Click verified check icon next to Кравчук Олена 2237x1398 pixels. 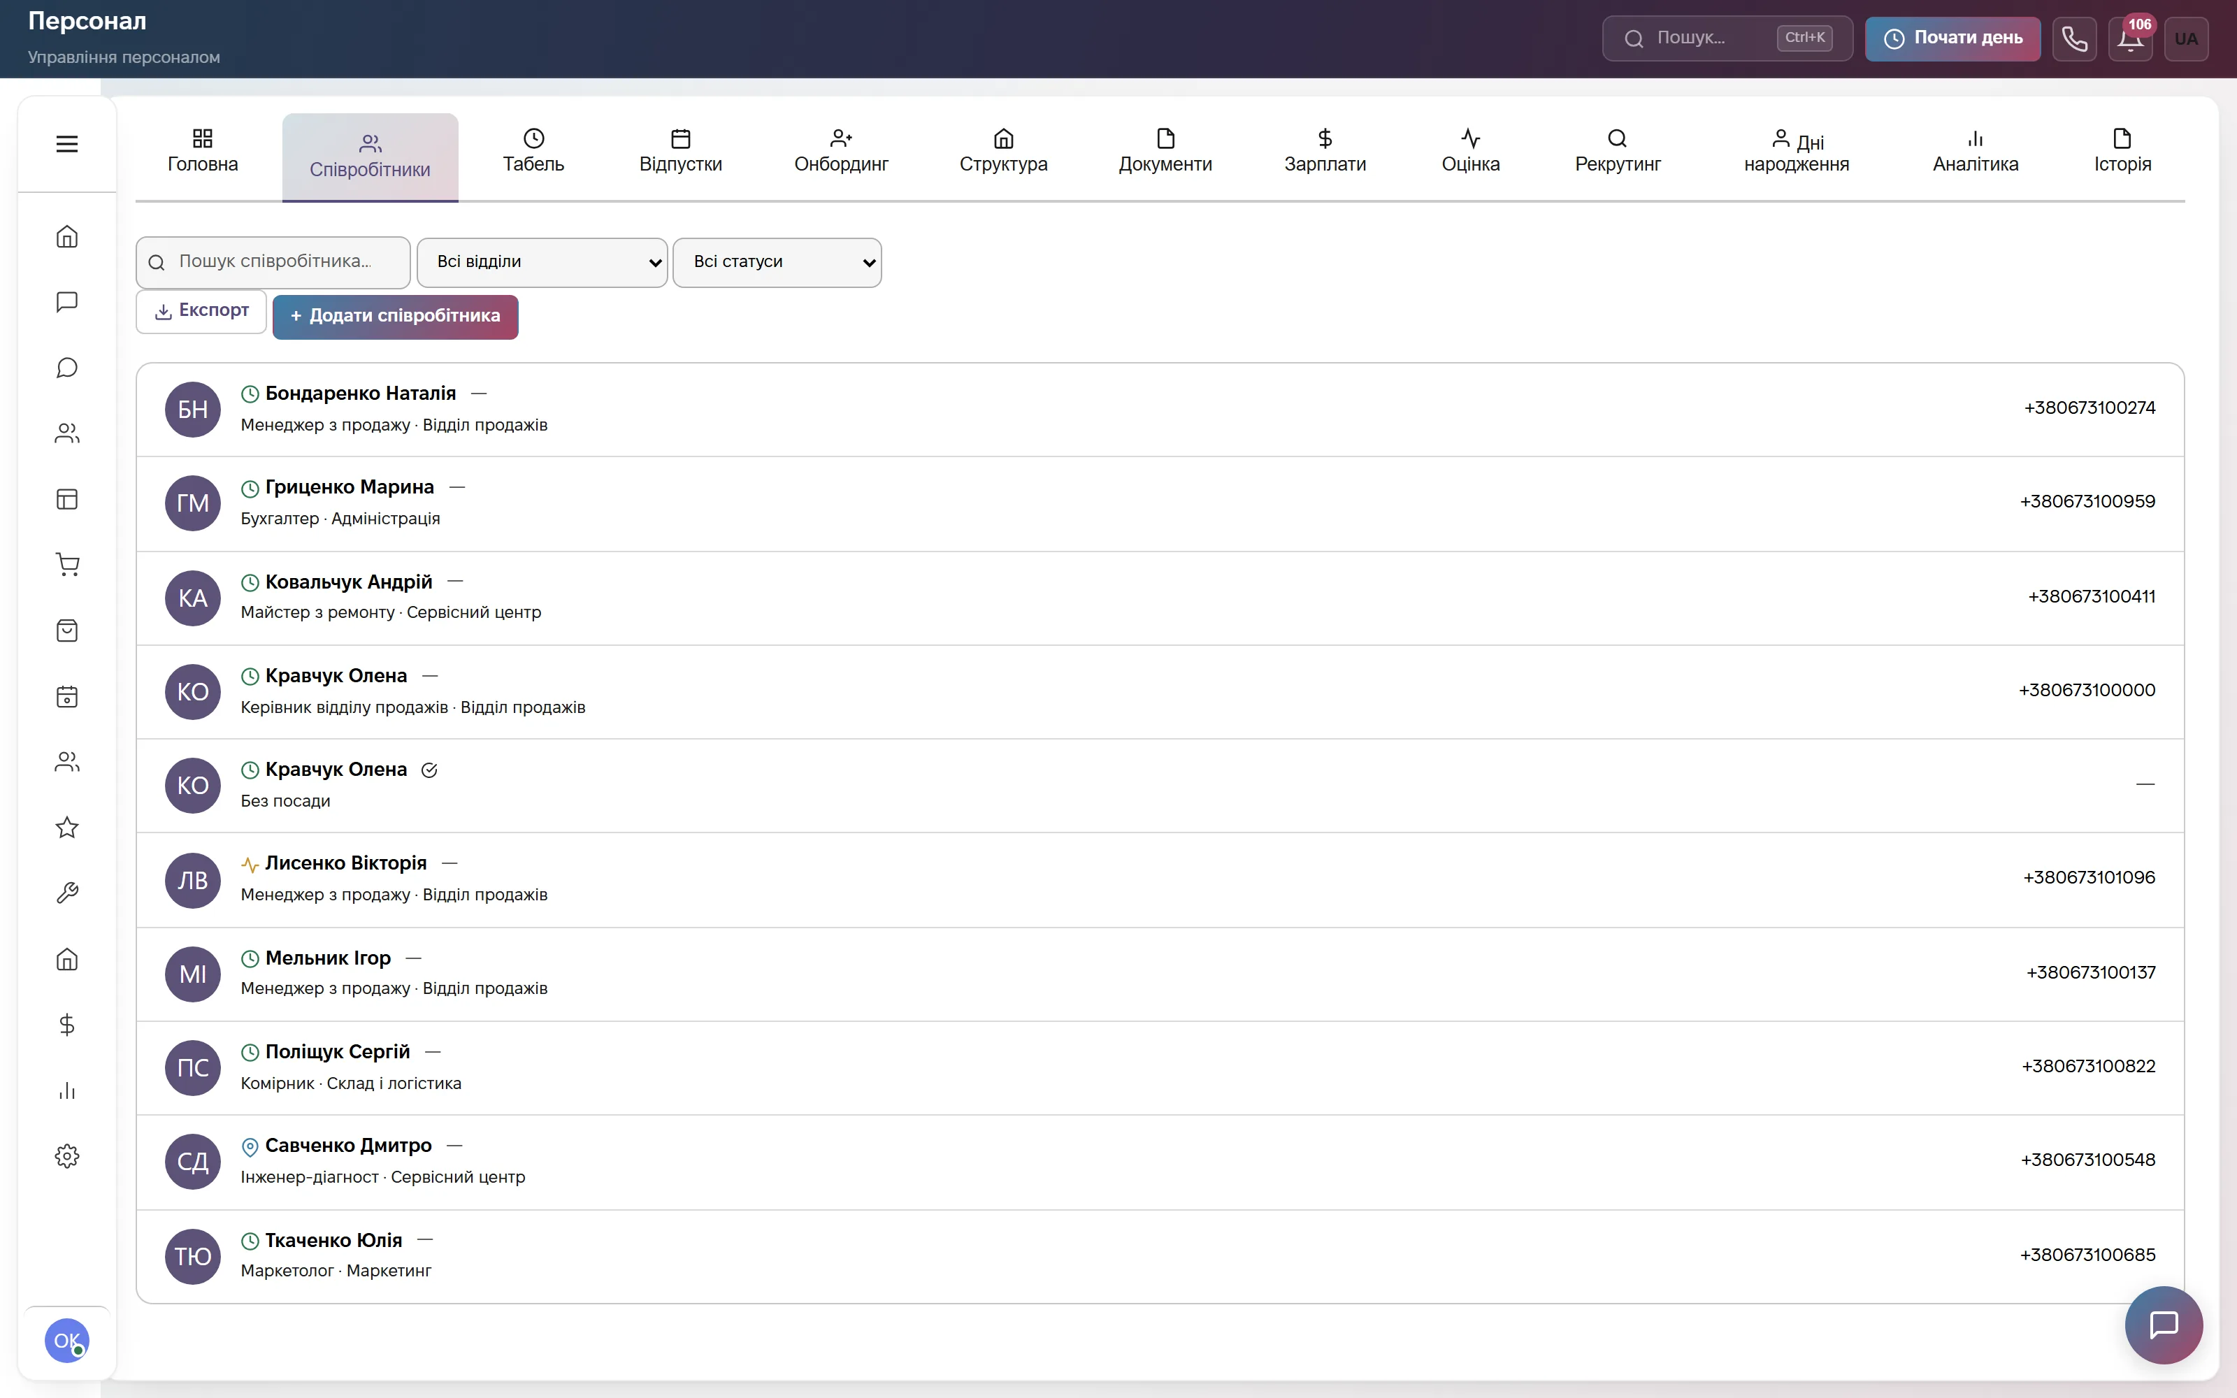[429, 770]
